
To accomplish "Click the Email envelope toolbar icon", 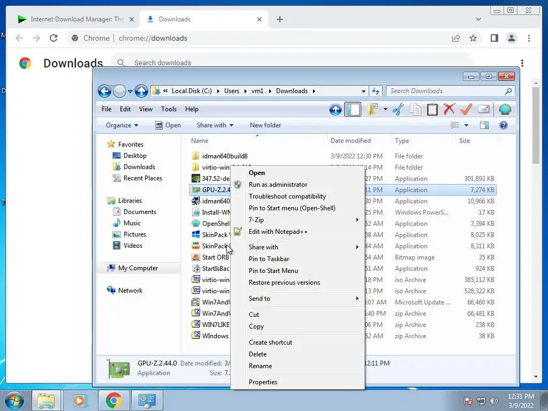I will click(483, 109).
